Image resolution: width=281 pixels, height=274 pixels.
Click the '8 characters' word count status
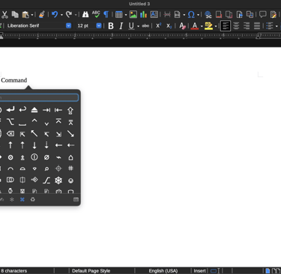[14, 271]
